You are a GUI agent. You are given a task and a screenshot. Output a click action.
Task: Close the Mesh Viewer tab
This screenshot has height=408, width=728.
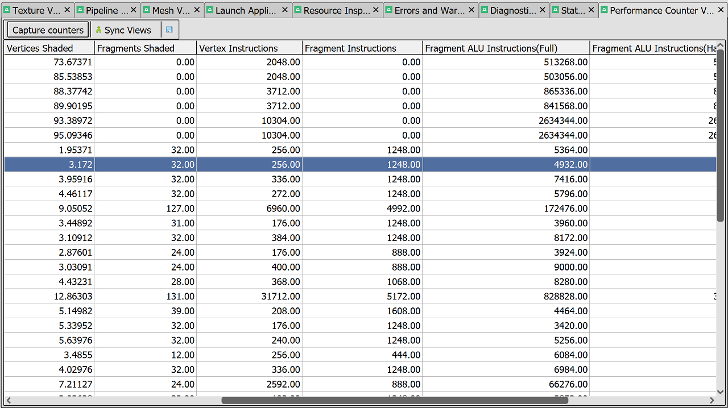click(x=196, y=10)
